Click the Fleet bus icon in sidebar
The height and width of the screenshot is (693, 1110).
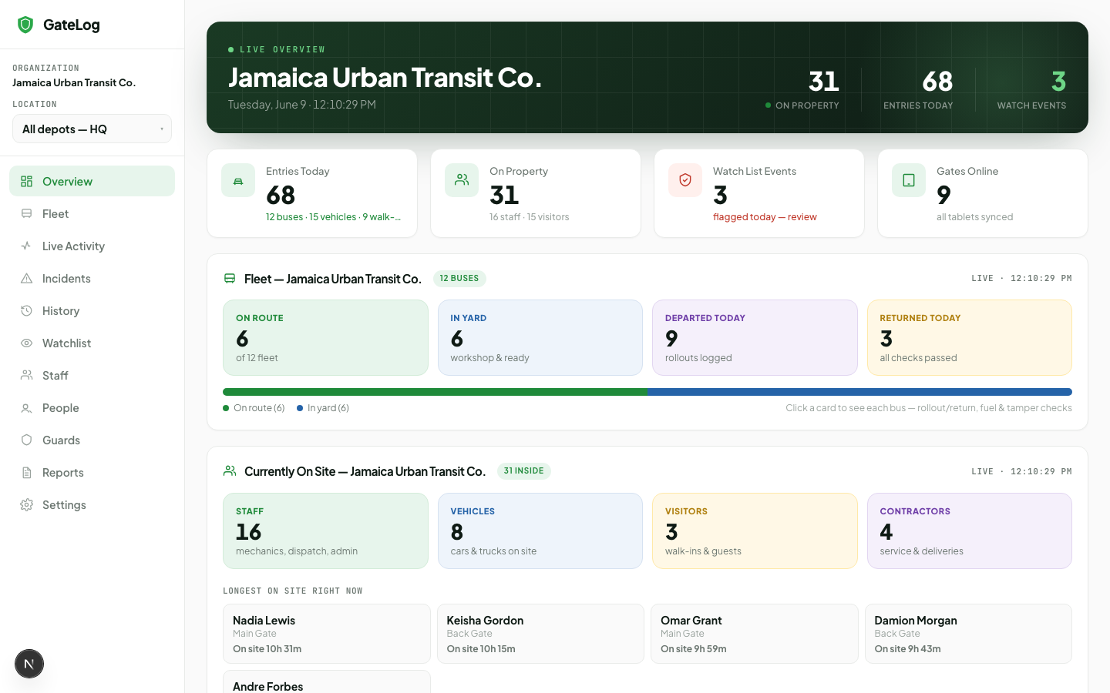point(26,214)
